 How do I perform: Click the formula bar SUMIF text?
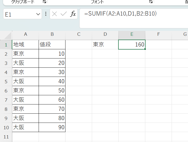[x=120, y=14]
